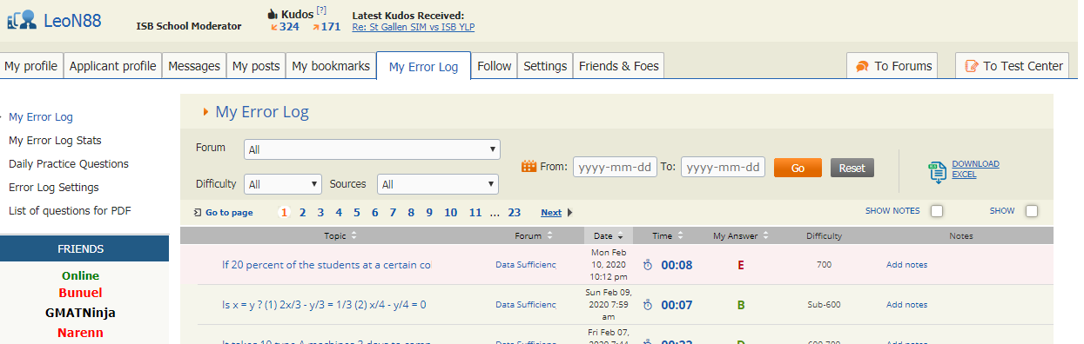The width and height of the screenshot is (1084, 344).
Task: Click the stopwatch icon next to 00:07
Action: pyautogui.click(x=648, y=305)
